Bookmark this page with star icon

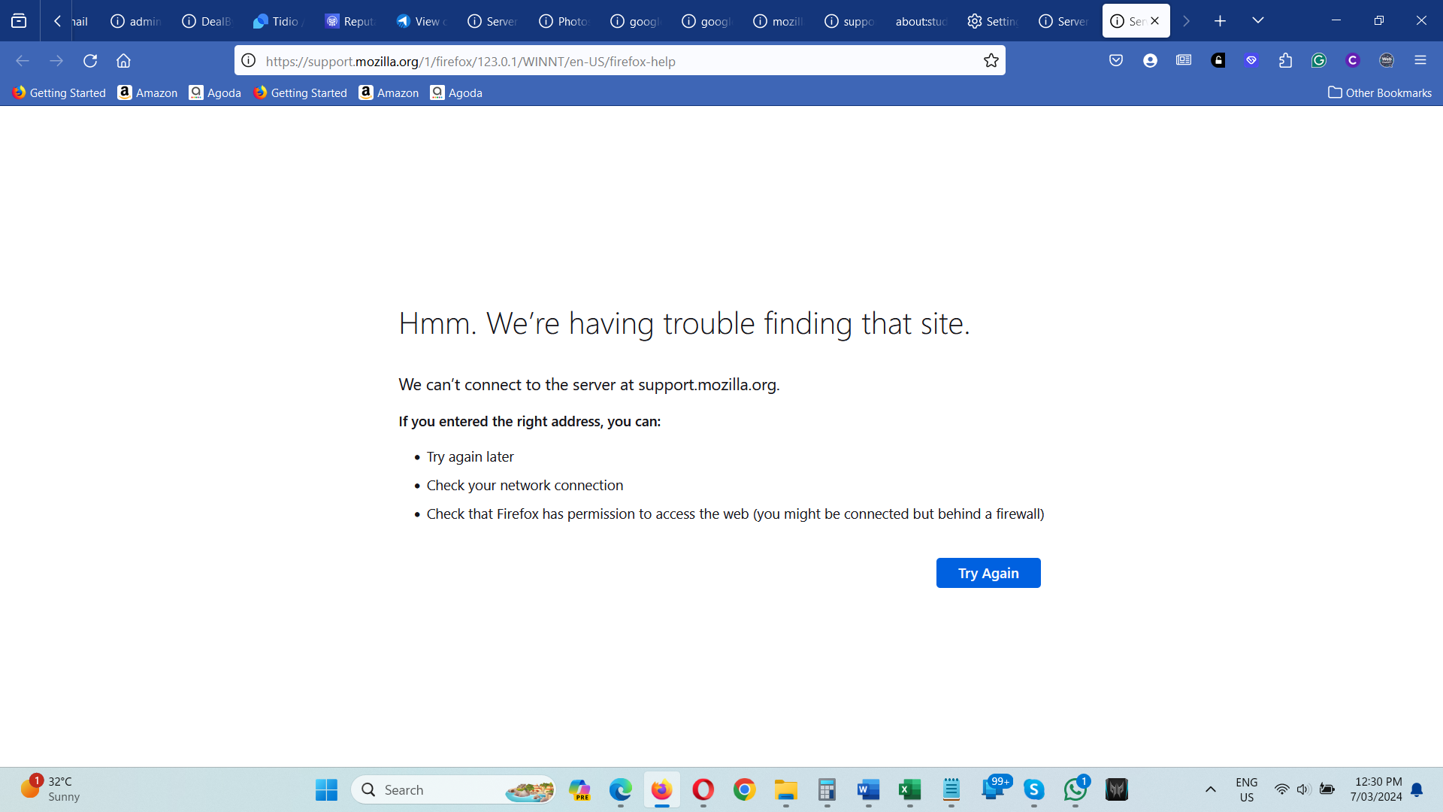(991, 60)
